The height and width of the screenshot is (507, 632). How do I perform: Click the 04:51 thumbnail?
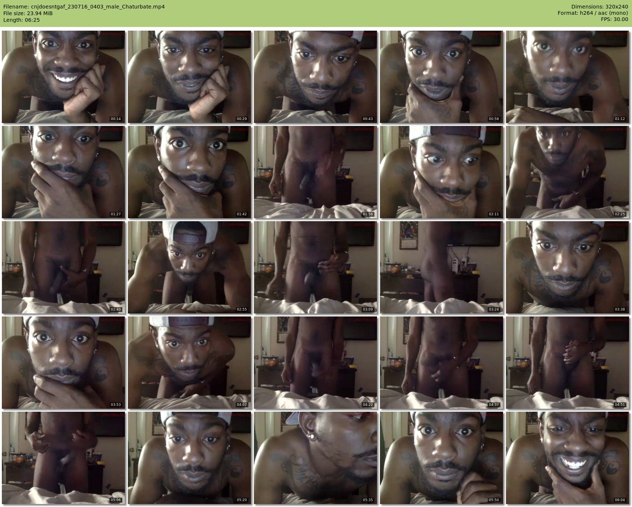(x=568, y=363)
